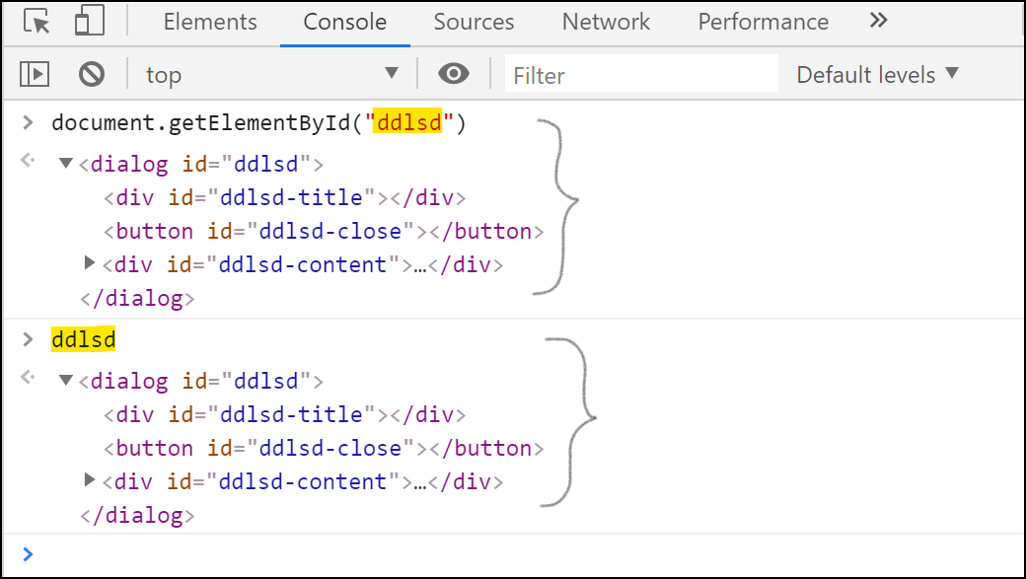This screenshot has height=579, width=1026.
Task: Clear the console with the ban icon
Action: point(92,74)
